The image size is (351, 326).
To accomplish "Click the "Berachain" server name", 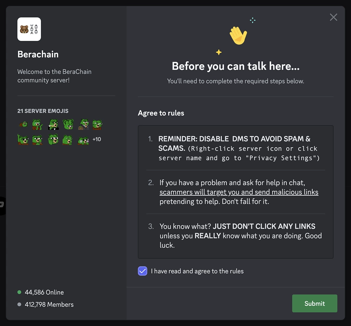I will pyautogui.click(x=38, y=54).
